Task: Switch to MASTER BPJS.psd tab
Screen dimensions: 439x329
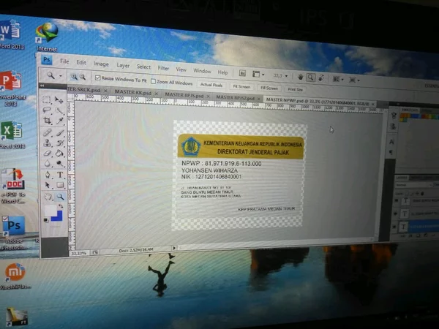Action: click(184, 95)
